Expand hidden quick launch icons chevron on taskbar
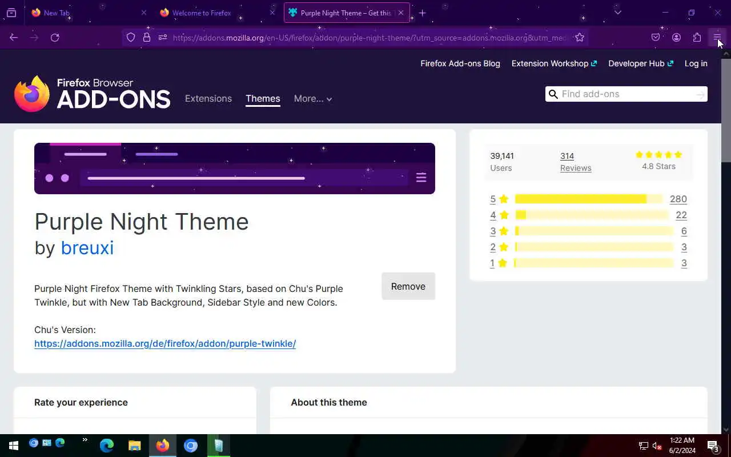 [85, 440]
